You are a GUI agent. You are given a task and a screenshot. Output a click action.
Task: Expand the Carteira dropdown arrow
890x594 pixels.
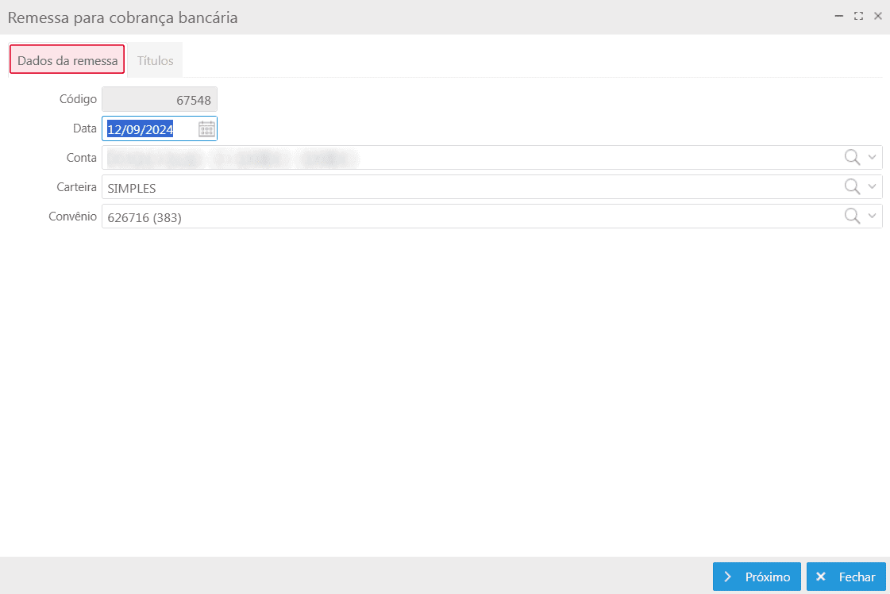873,187
